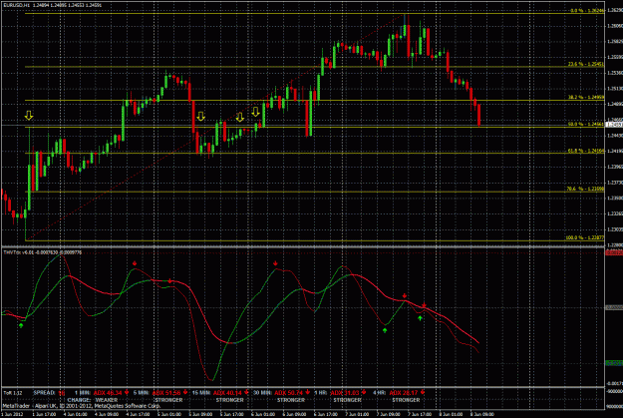Viewport: 623px width, 418px height.
Task: Click the STRONGER text under 4 HR ADX
Action: coord(406,400)
